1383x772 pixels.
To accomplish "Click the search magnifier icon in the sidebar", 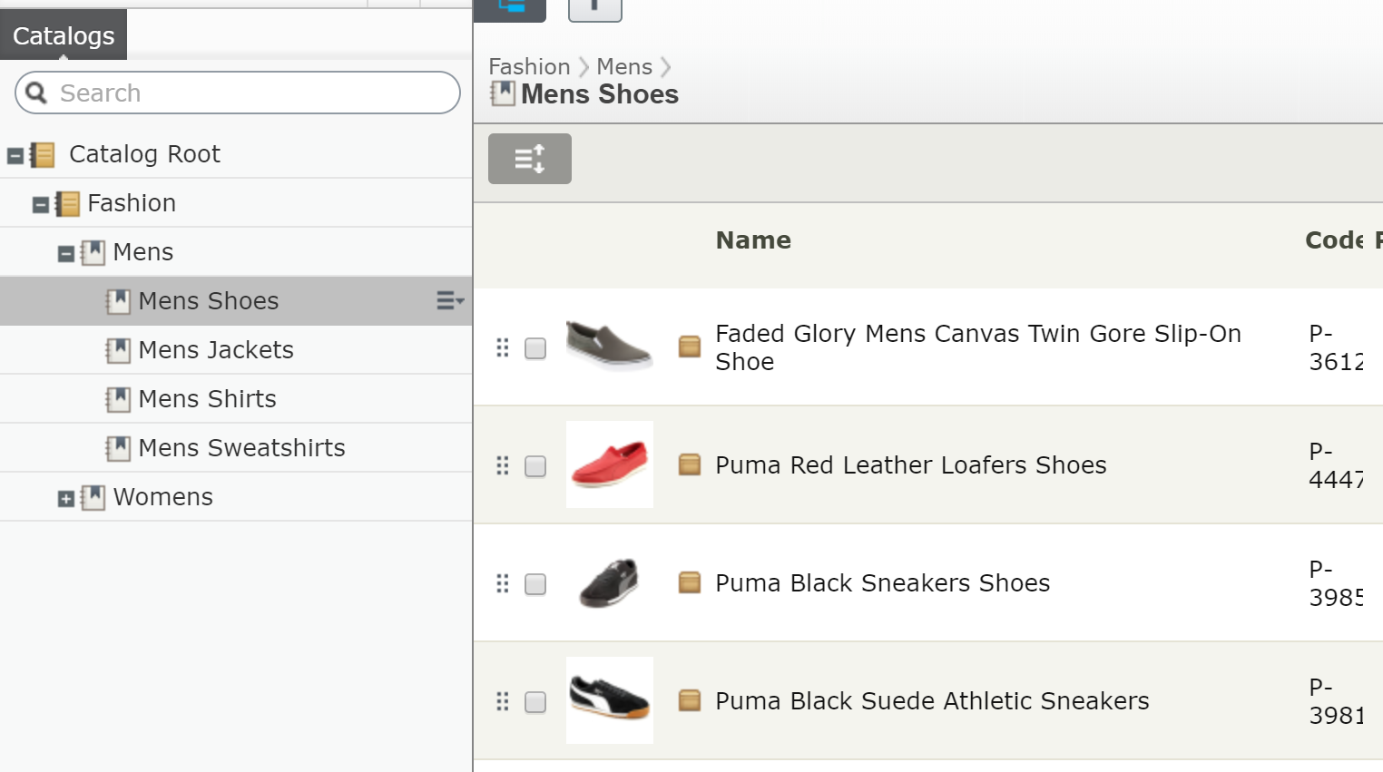I will tap(35, 93).
